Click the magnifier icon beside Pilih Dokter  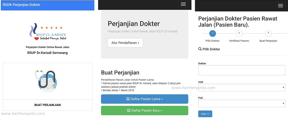pyautogui.click(x=200, y=49)
